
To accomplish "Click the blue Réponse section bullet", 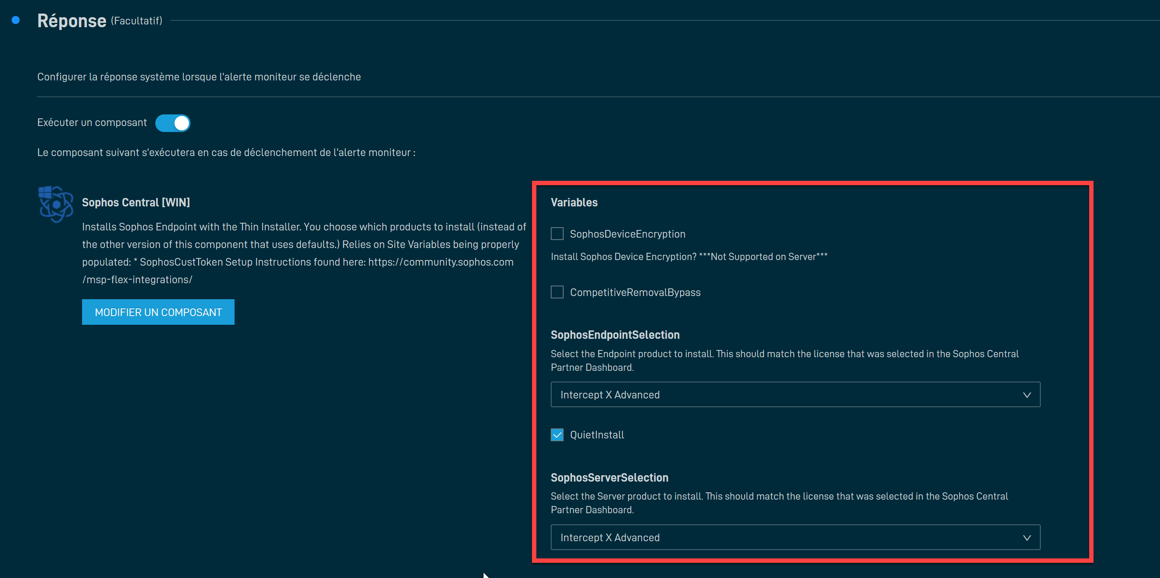I will [16, 20].
